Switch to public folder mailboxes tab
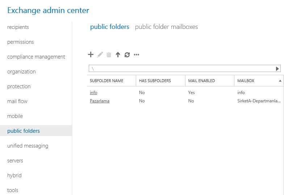This screenshot has width=284, height=195. 166,27
